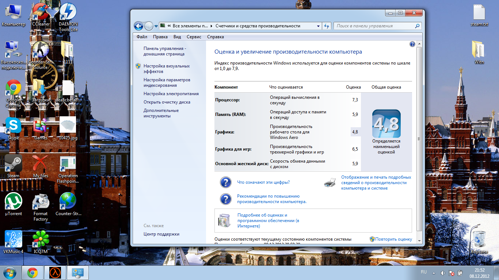Click the large 4,8 overall score badge
This screenshot has width=499, height=280.
coord(386,123)
